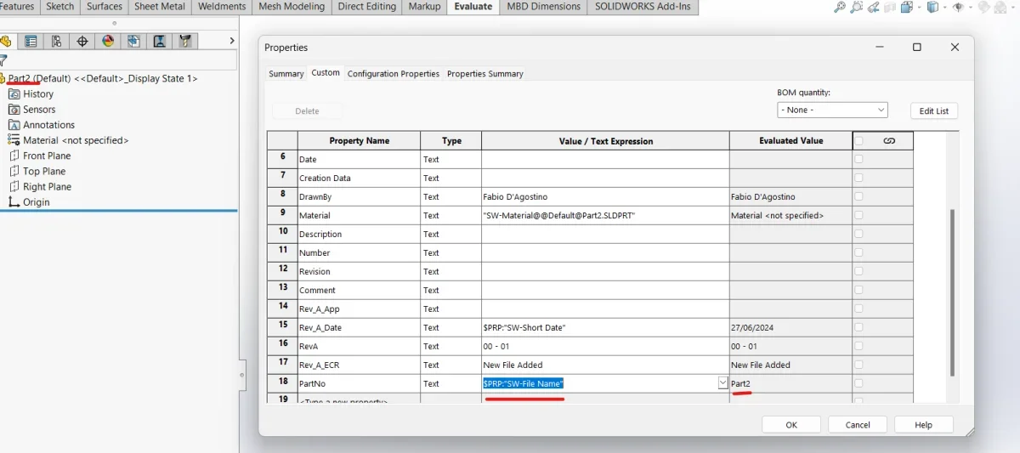The width and height of the screenshot is (1020, 453).
Task: Click the filter funnel icon in feature tree
Action: tap(3, 60)
